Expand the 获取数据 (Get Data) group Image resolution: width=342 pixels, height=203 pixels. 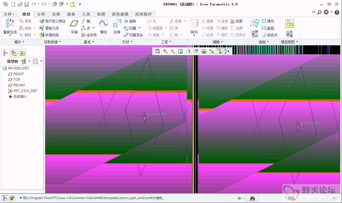(x=52, y=42)
